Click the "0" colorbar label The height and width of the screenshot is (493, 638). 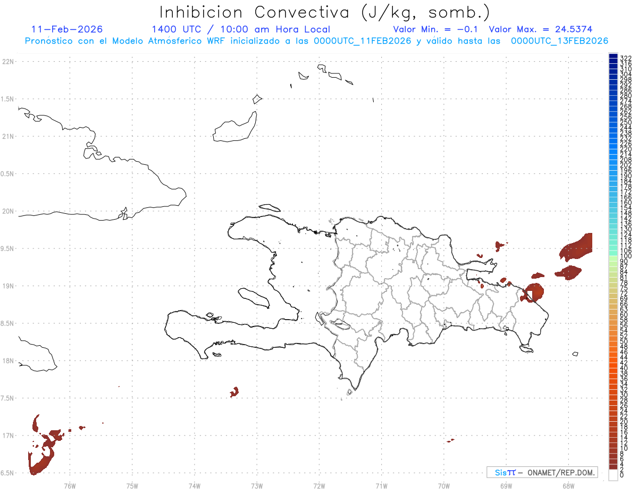click(x=622, y=474)
